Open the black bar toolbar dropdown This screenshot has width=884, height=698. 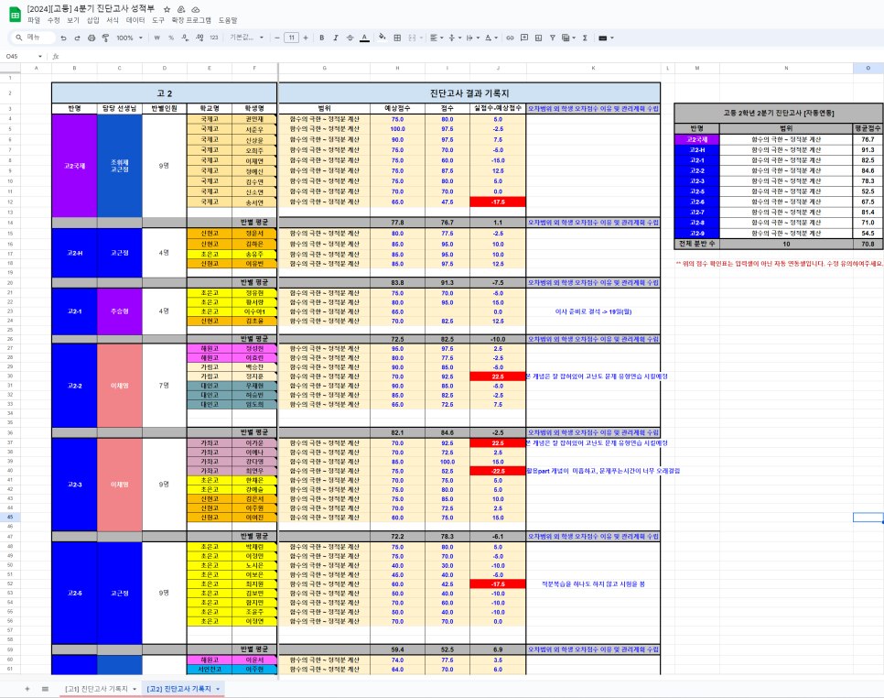pyautogui.click(x=606, y=38)
